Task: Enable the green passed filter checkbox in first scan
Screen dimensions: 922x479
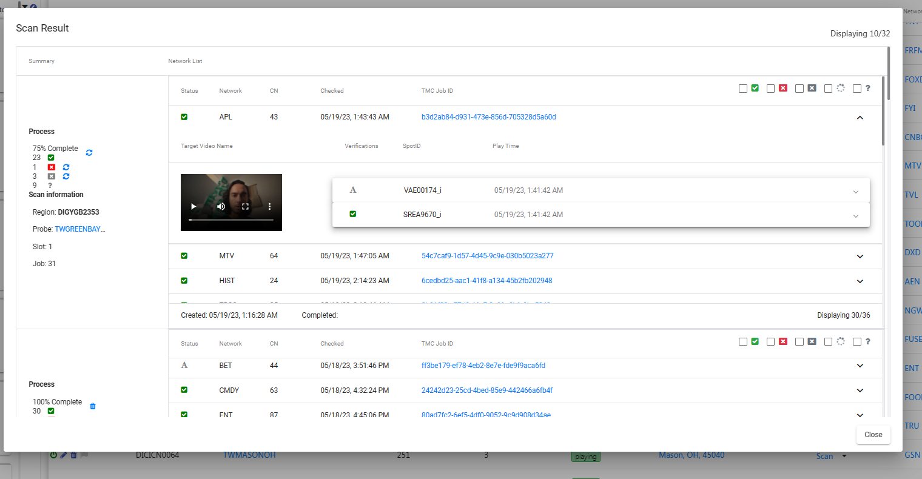Action: pos(743,89)
